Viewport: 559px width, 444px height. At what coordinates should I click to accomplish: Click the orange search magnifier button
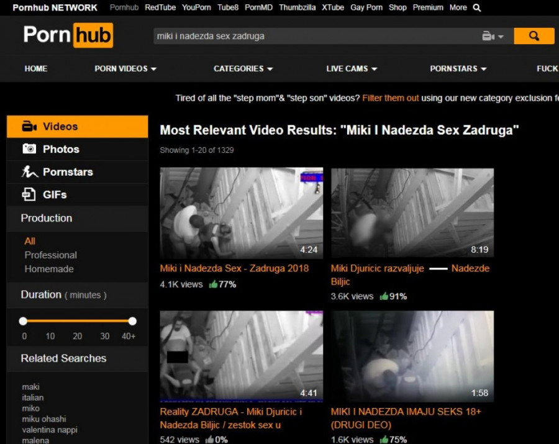[534, 36]
